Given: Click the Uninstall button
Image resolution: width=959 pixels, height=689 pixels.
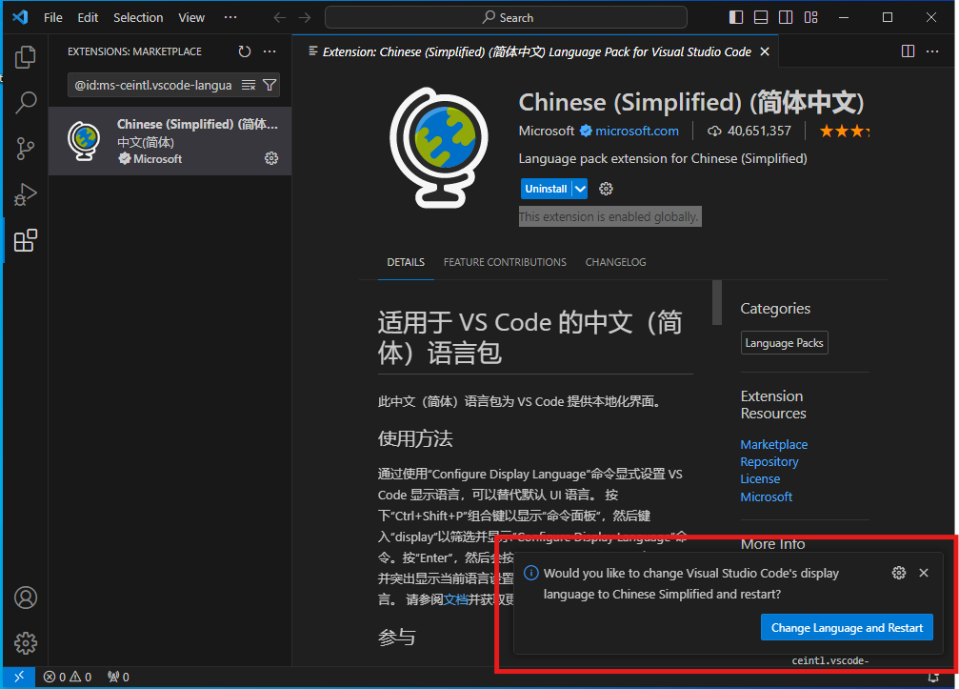Looking at the screenshot, I should point(547,189).
